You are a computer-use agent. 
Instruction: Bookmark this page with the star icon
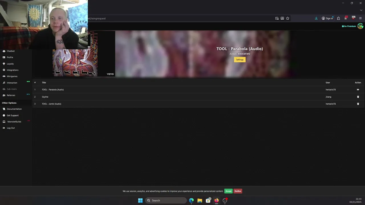[x=288, y=18]
